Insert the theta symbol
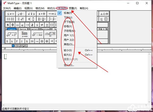The height and width of the screenshot is (112, 153). point(13,25)
